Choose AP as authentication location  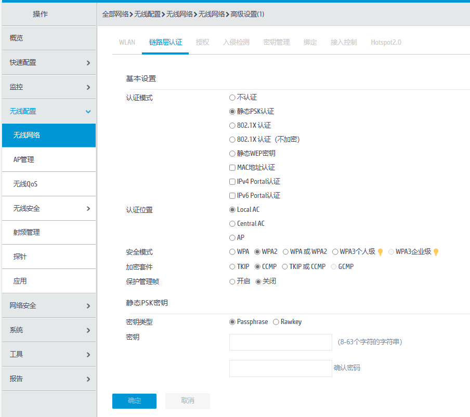click(x=232, y=238)
